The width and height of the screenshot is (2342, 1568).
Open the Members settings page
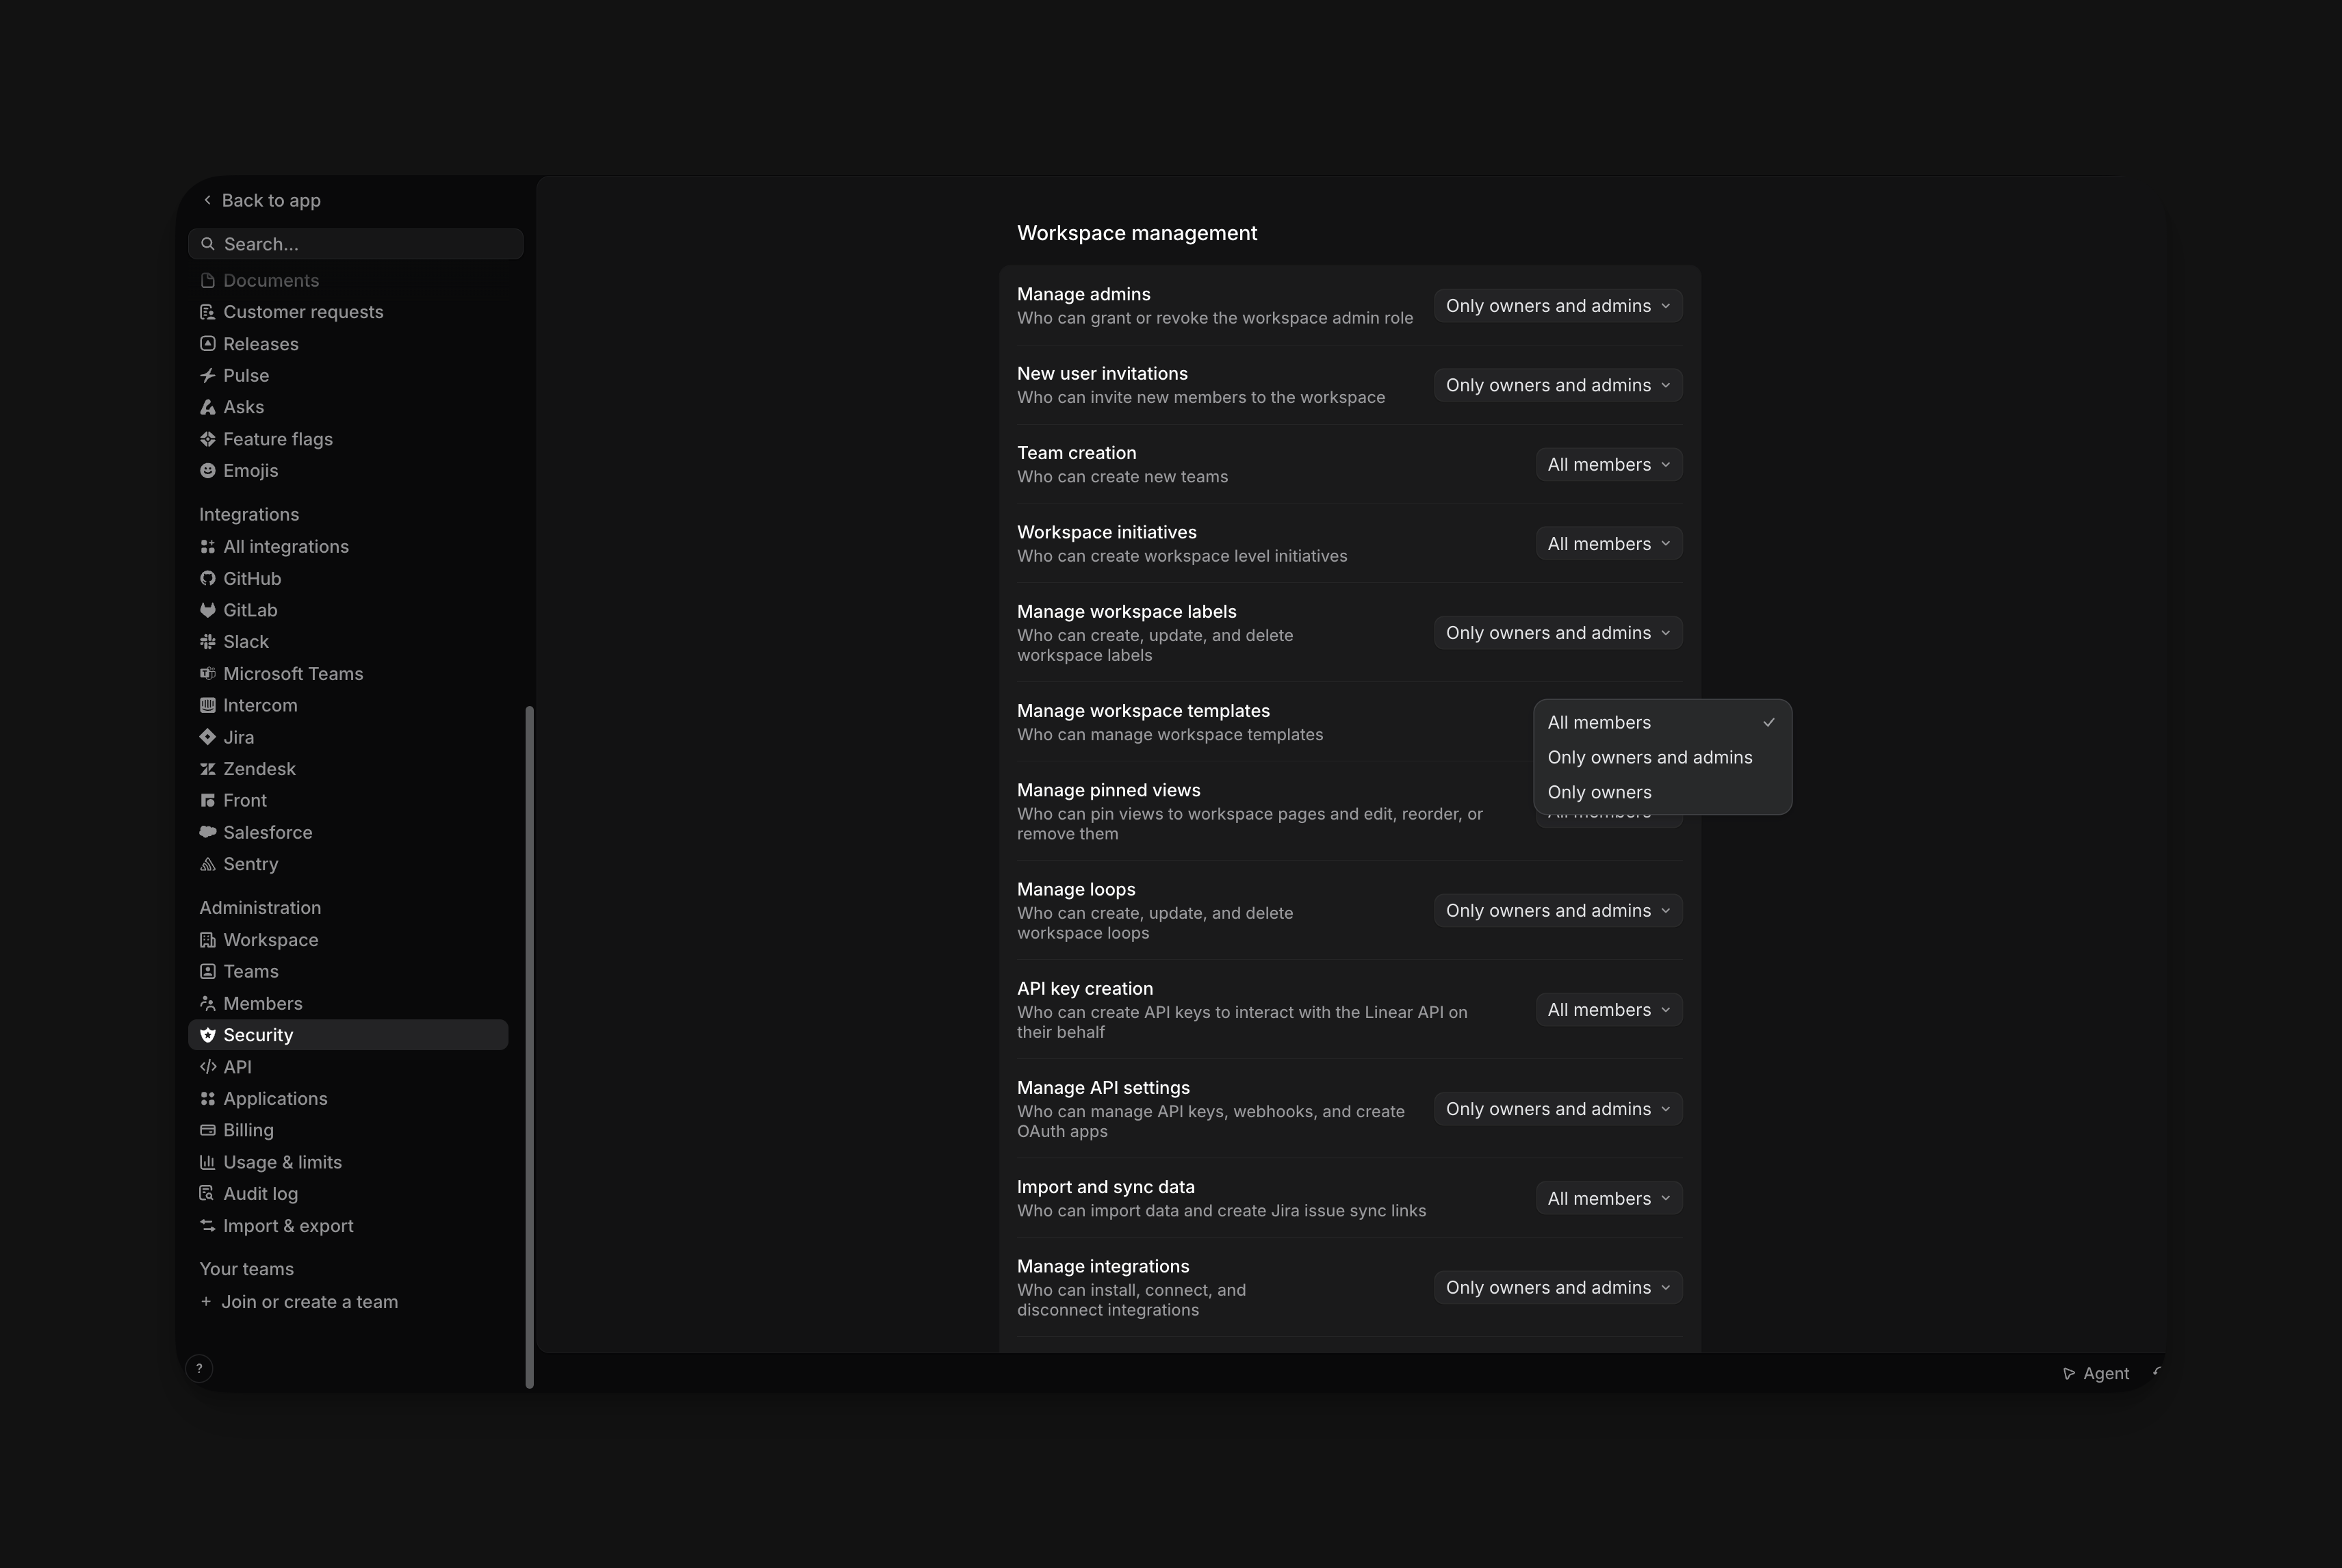[348, 1003]
